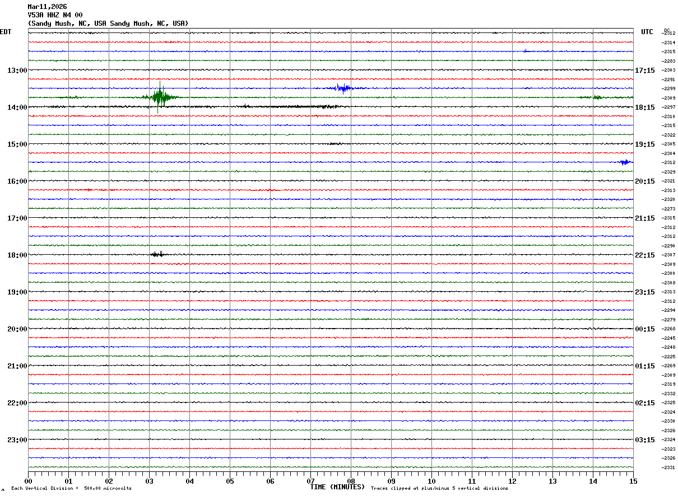Viewport: 678px width, 496px height.
Task: Click the large green seismic event spike
Action: click(160, 97)
